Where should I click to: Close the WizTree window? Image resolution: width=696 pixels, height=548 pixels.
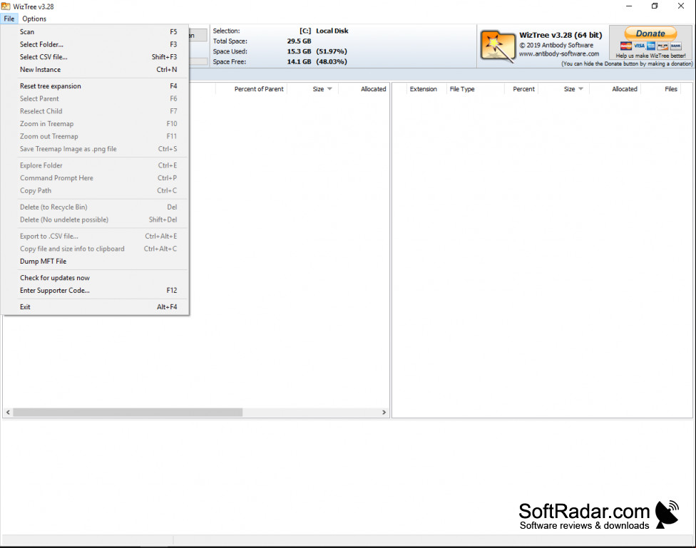tap(681, 6)
